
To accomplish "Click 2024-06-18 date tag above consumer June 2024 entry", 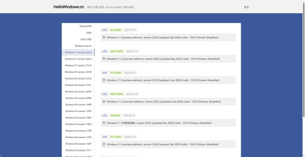I will tap(132, 94).
